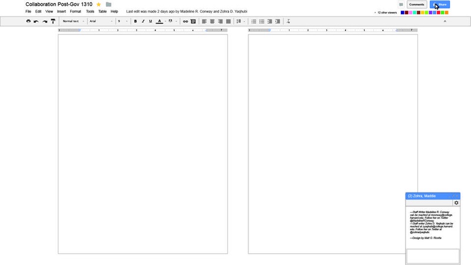The width and height of the screenshot is (471, 265).
Task: Open the font size 9 dropdown
Action: tap(122, 21)
